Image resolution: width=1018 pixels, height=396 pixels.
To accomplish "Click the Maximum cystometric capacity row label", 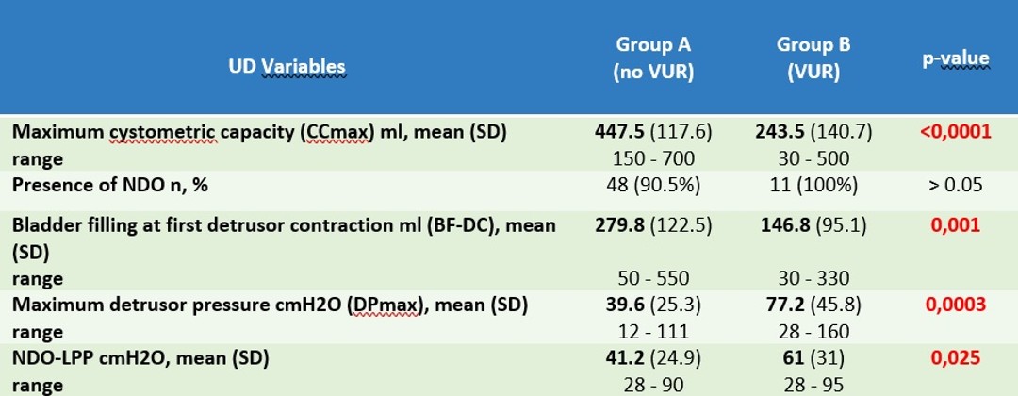I will 260,132.
